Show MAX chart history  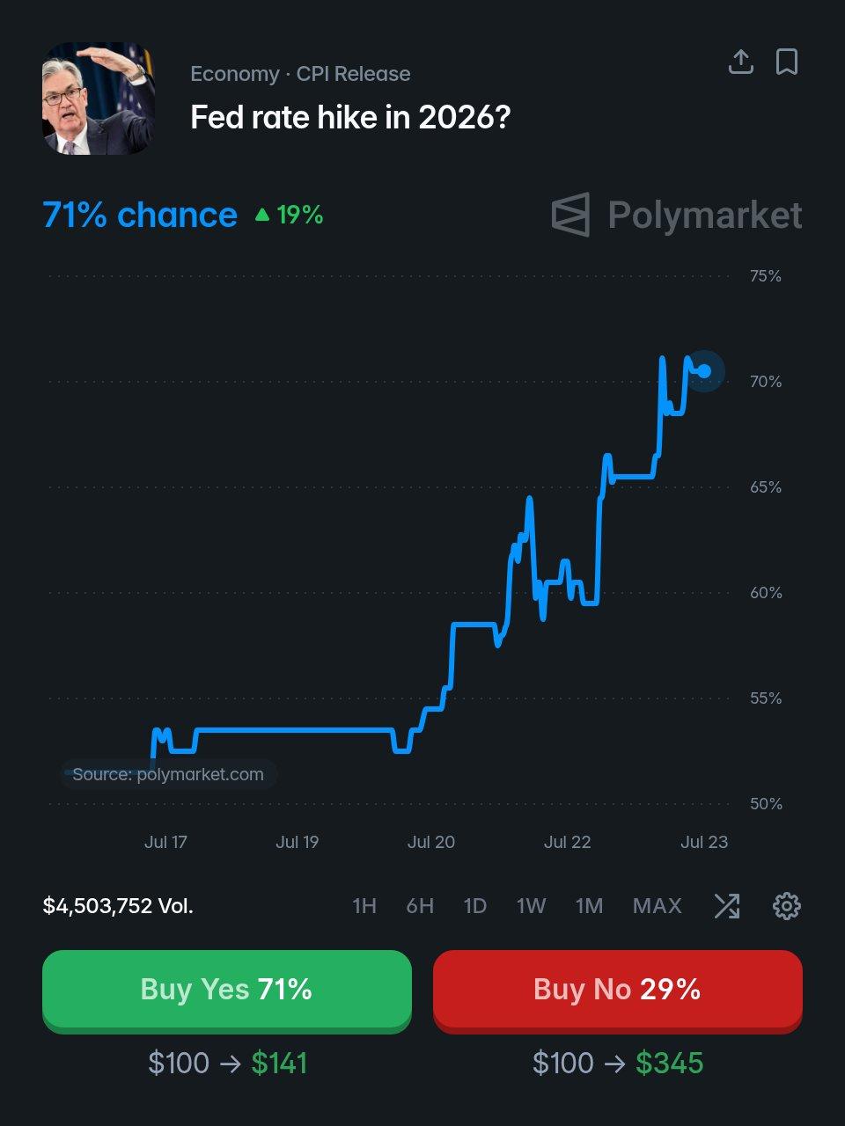[657, 905]
